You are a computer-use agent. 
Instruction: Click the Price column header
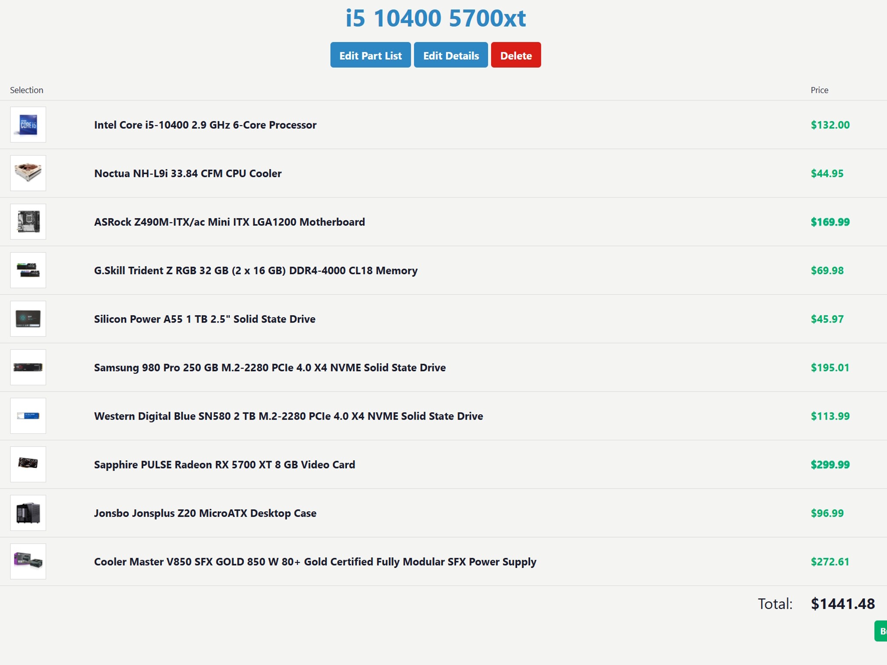click(x=819, y=90)
